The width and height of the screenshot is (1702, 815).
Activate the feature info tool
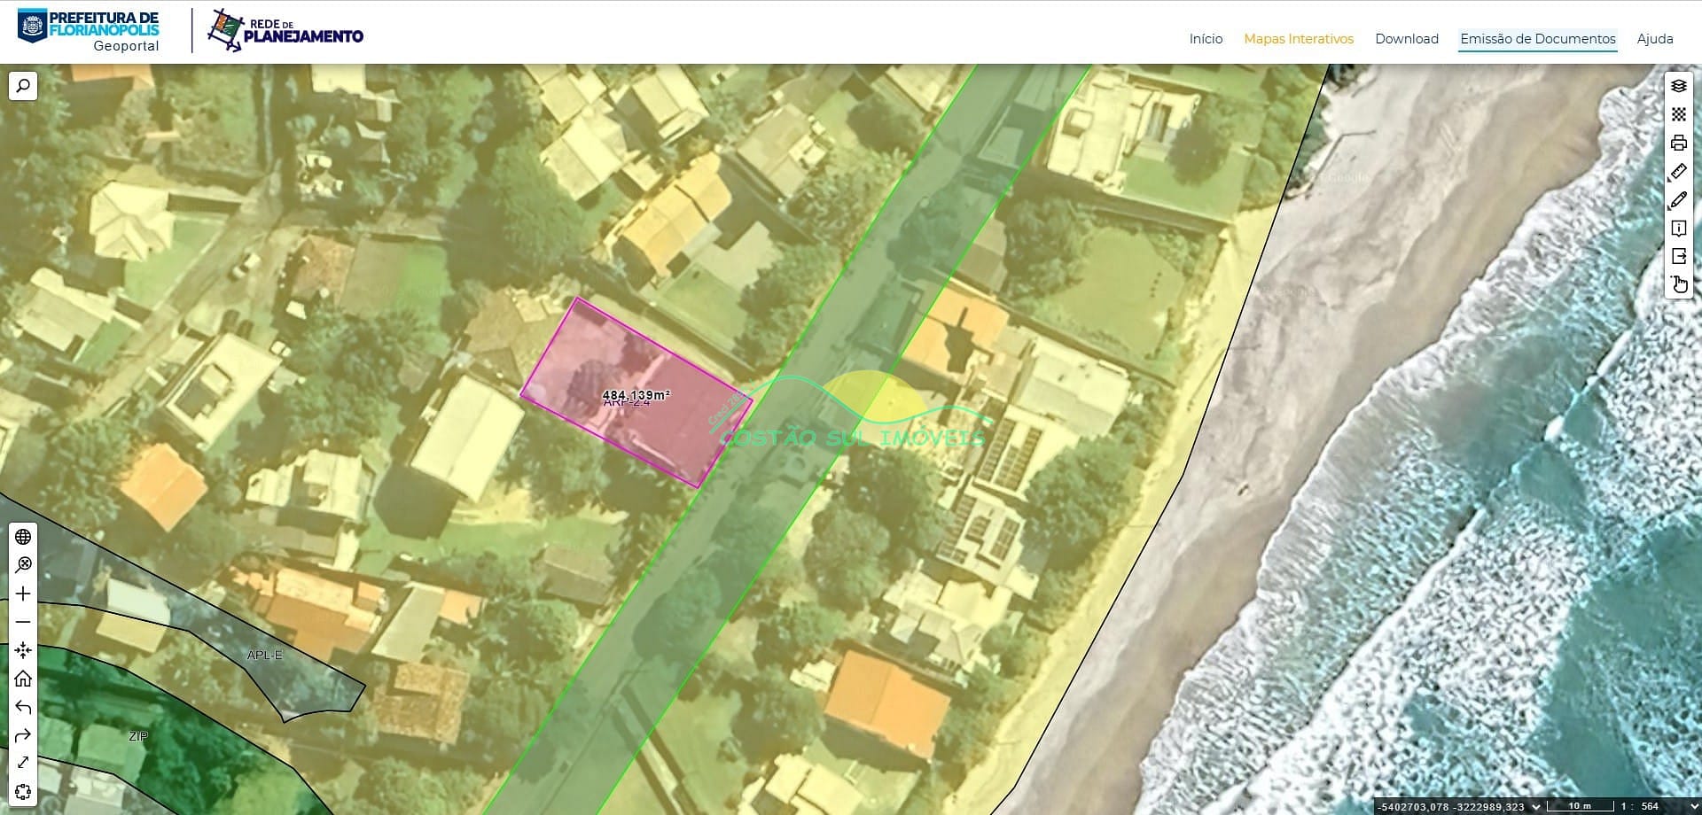point(1678,229)
